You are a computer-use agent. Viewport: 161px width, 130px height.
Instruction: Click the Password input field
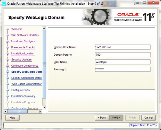(x=122, y=69)
